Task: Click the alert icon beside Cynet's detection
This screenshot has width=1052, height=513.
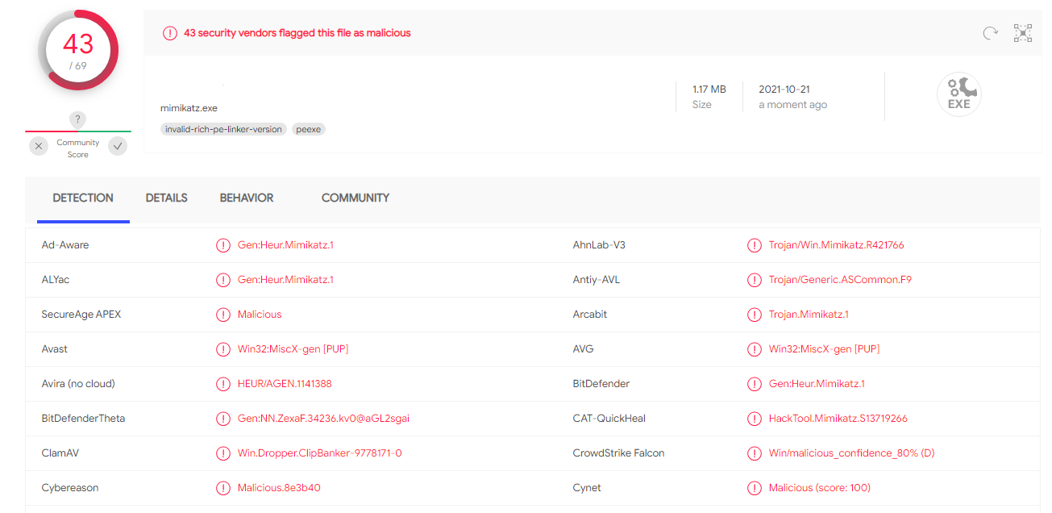Action: click(x=755, y=487)
